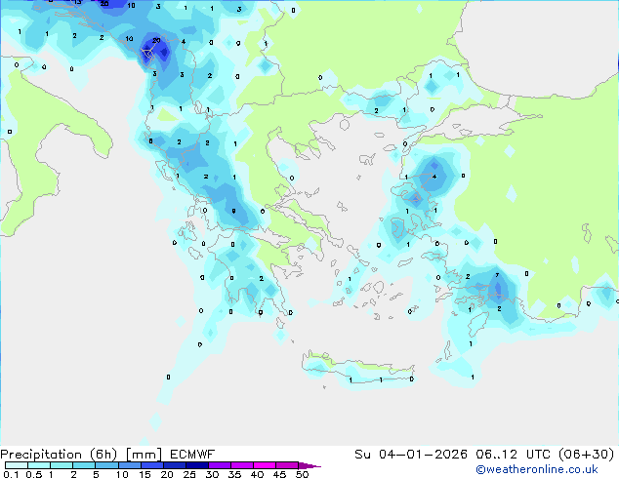The image size is (619, 478).
Task: Click the value 7 near southwest Turkey
Action: [x=497, y=276]
